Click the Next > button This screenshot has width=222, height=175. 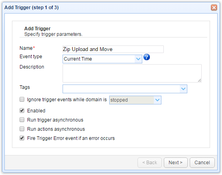pyautogui.click(x=175, y=163)
